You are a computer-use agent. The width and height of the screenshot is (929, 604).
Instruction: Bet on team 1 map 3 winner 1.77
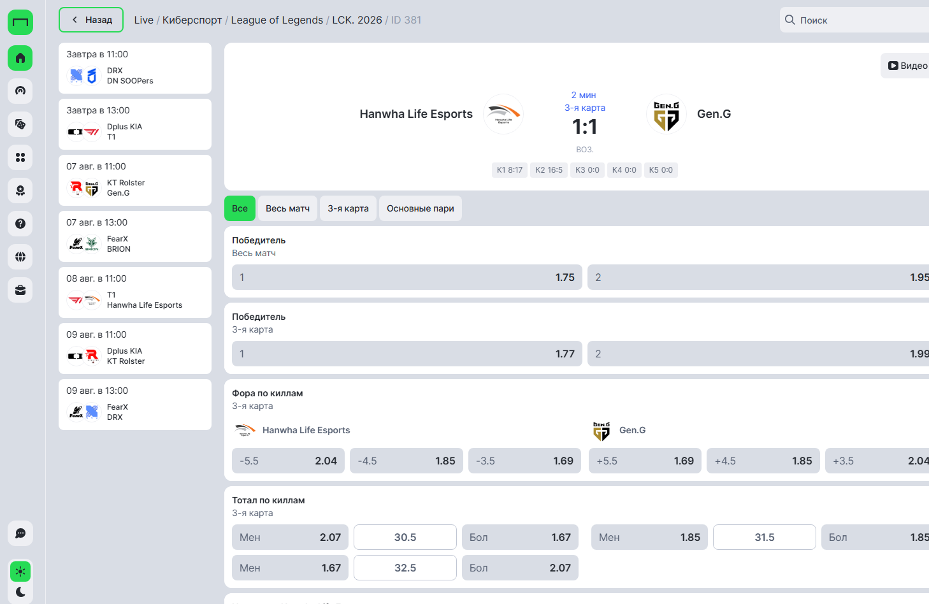[407, 354]
